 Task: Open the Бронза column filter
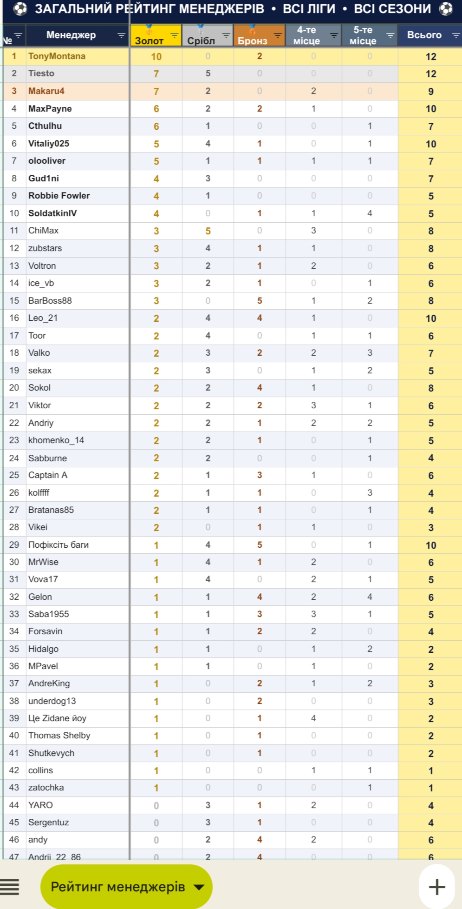(x=278, y=35)
